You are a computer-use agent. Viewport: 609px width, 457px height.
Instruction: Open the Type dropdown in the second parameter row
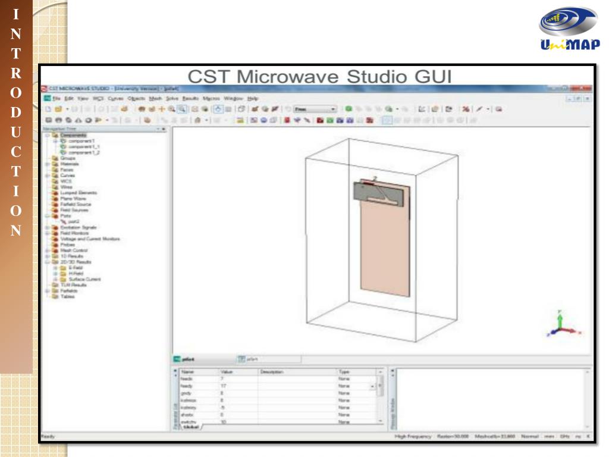point(372,386)
